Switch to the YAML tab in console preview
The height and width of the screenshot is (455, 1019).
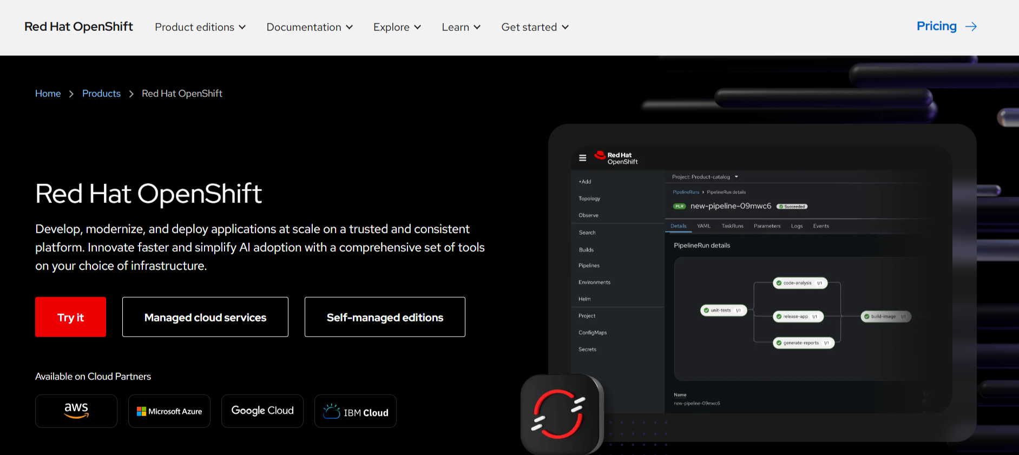[704, 226]
